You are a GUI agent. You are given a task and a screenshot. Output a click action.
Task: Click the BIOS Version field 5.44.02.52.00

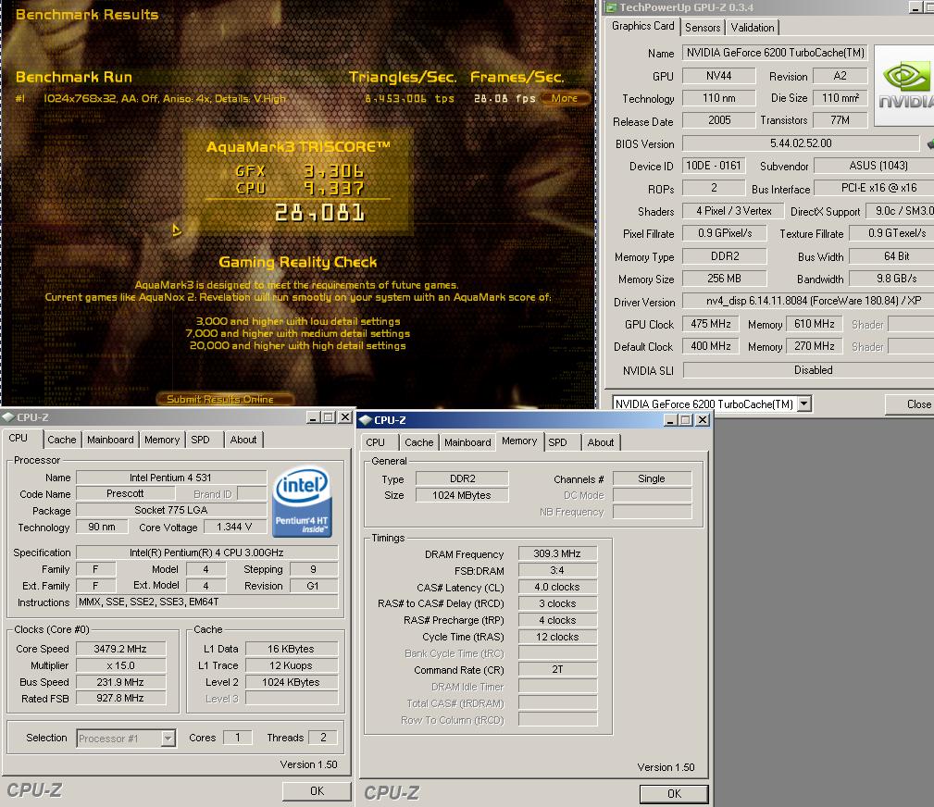801,143
